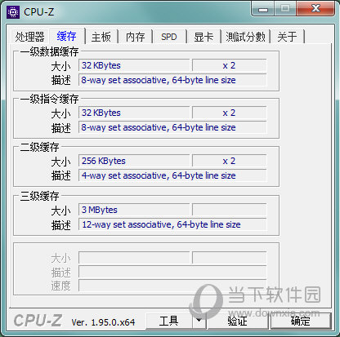Click the disabled 速度 field in bottom group
Screen dimensions: 340x337
172,286
